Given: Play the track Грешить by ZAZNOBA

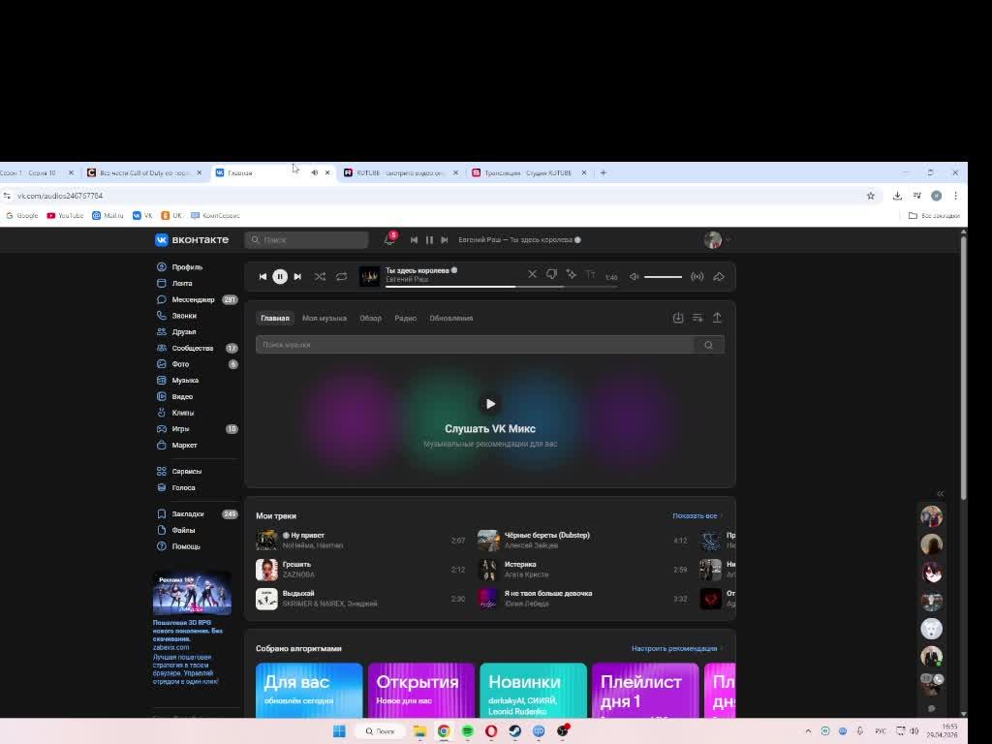Looking at the screenshot, I should tap(360, 570).
